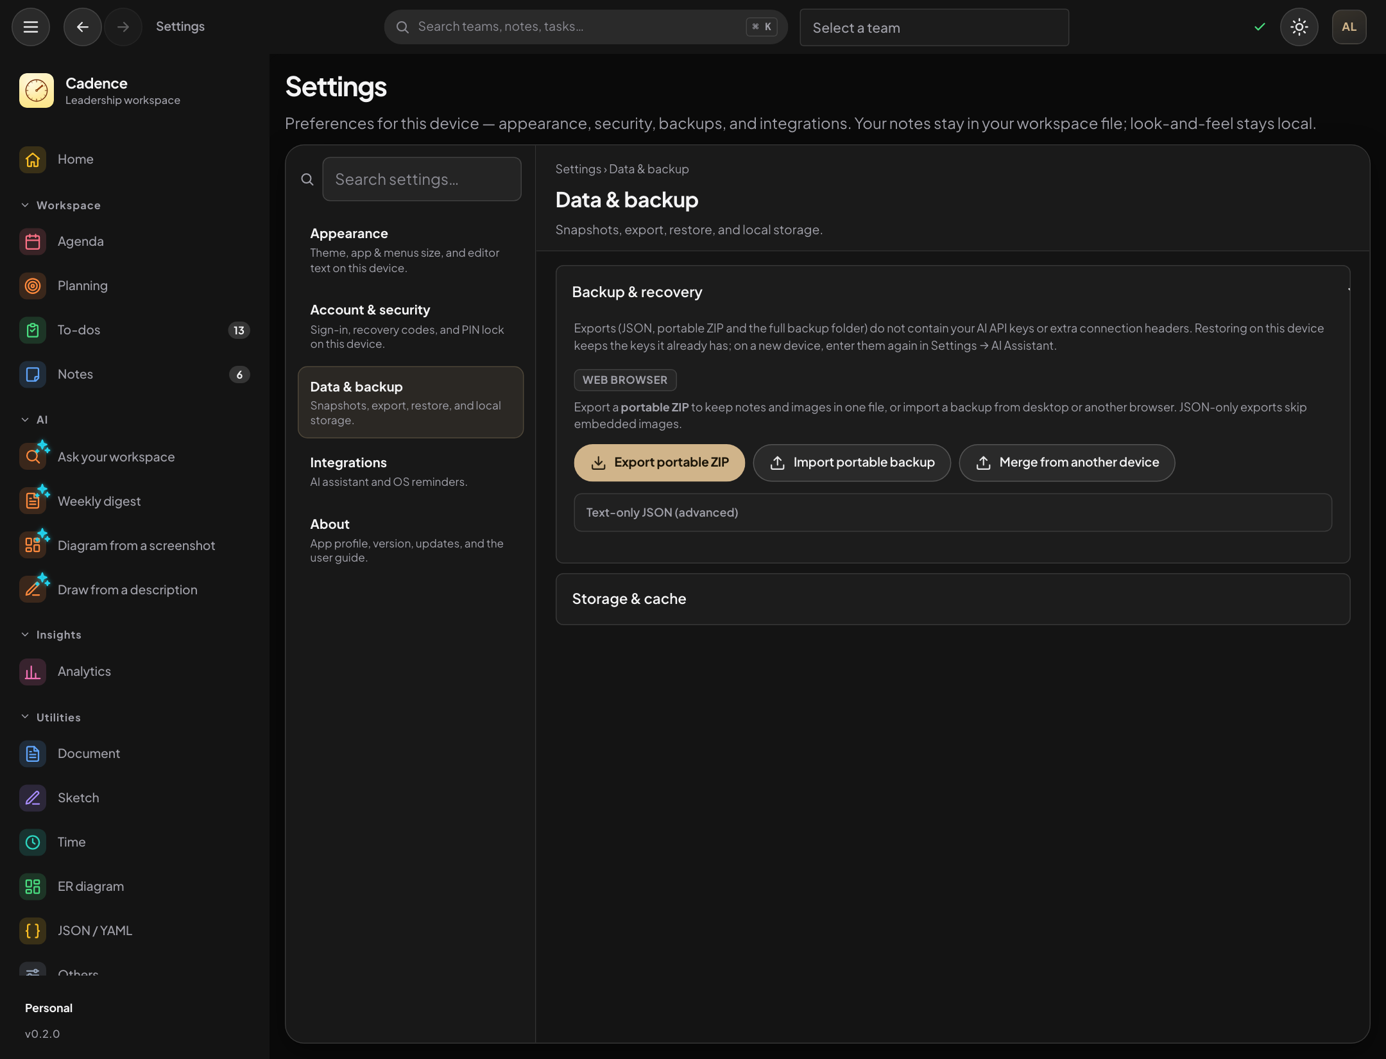The width and height of the screenshot is (1386, 1059).
Task: Open the AL profile avatar
Action: point(1349,27)
